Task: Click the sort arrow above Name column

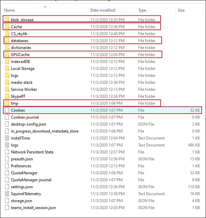Action: [45, 7]
